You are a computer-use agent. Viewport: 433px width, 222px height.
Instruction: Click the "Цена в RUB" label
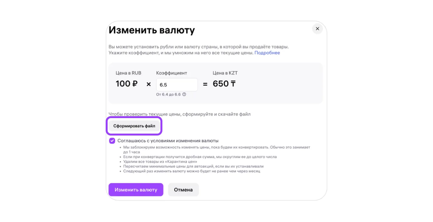tap(128, 73)
